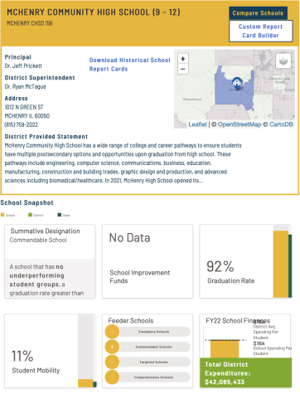Select the Exemplary Schools count circle
This screenshot has height=394, width=300.
click(x=112, y=332)
